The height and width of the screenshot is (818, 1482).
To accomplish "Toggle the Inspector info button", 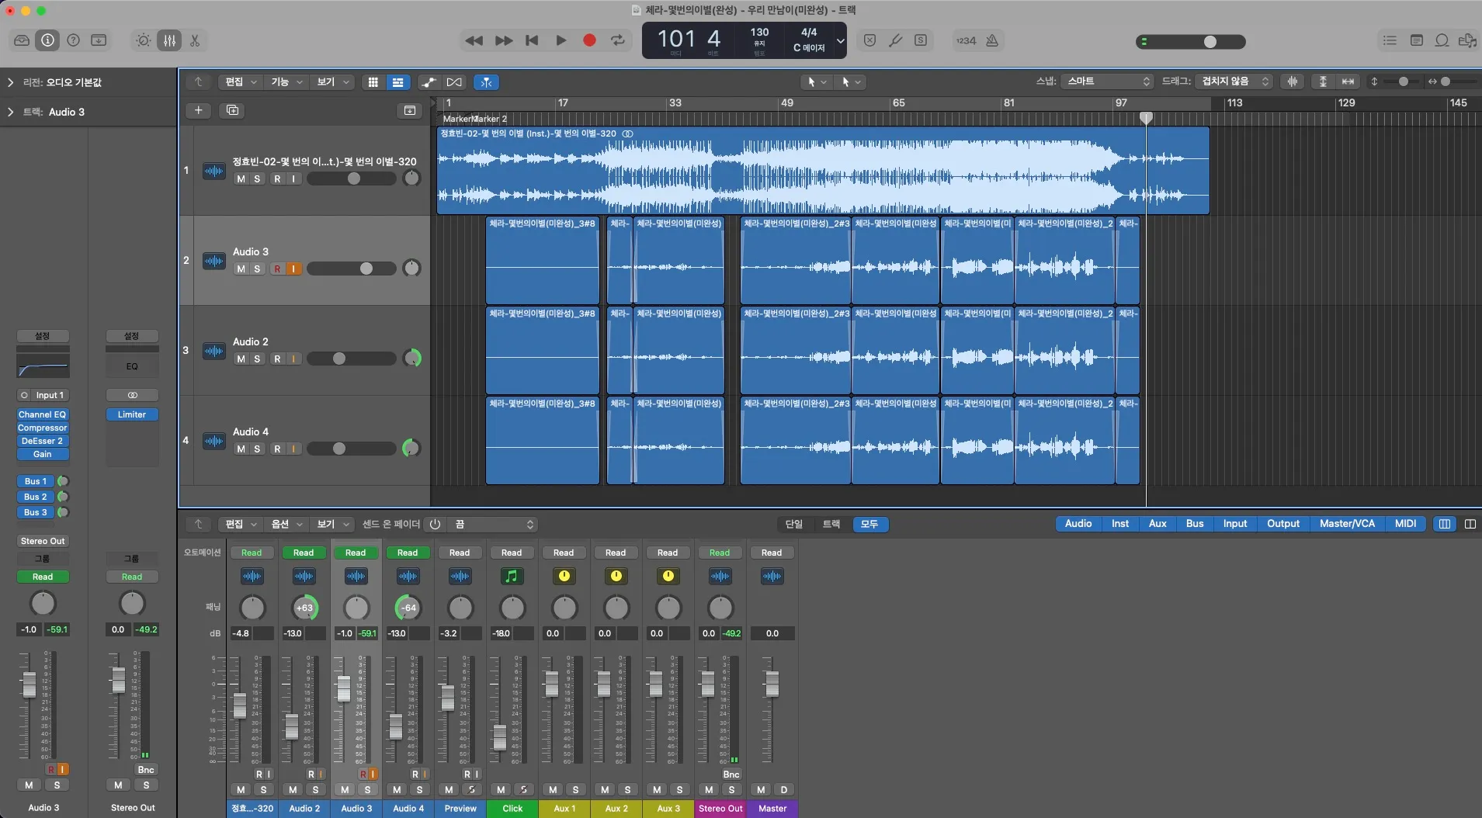I will click(x=47, y=40).
